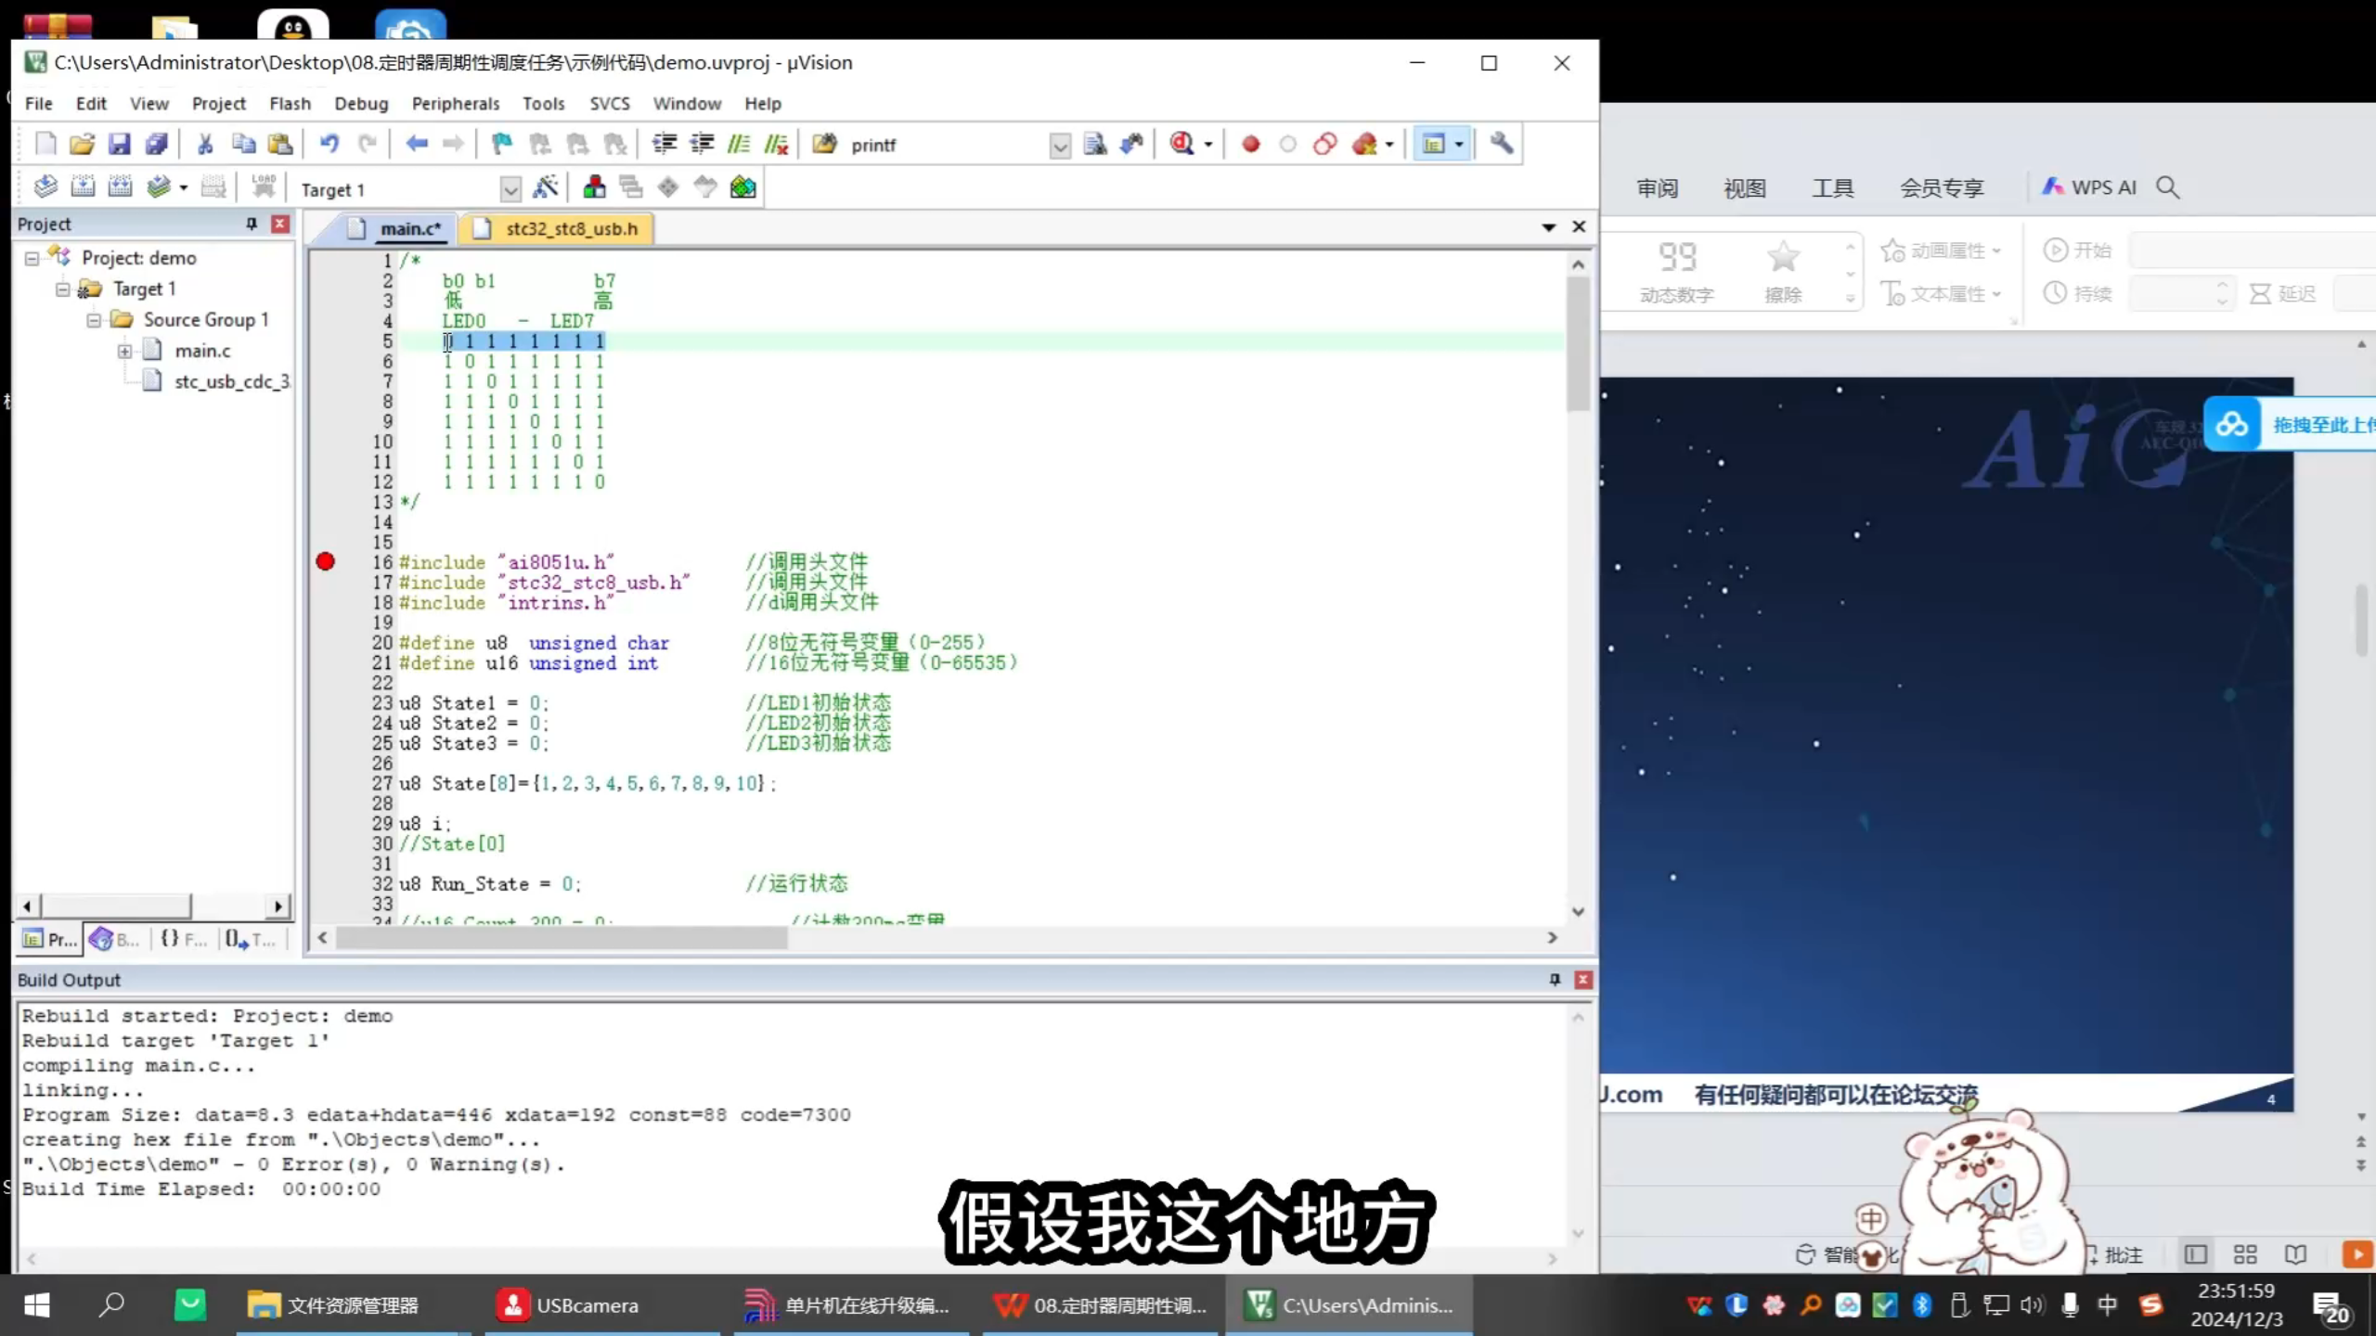Click the Configure tools wrench icon
2376x1336 pixels.
(x=1502, y=144)
